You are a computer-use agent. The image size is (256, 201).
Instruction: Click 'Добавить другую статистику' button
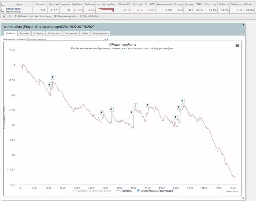pos(33,16)
